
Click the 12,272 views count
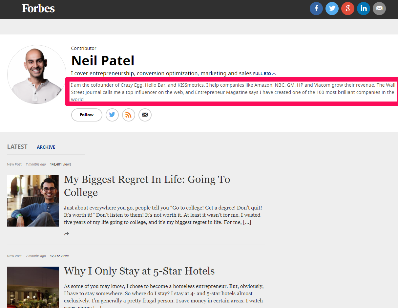coord(59,256)
